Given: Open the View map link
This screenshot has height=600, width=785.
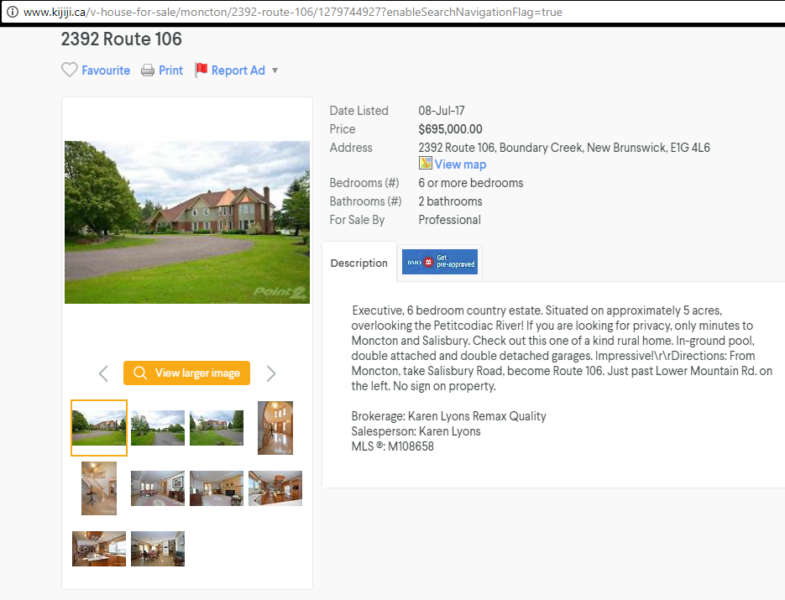Looking at the screenshot, I should [460, 164].
